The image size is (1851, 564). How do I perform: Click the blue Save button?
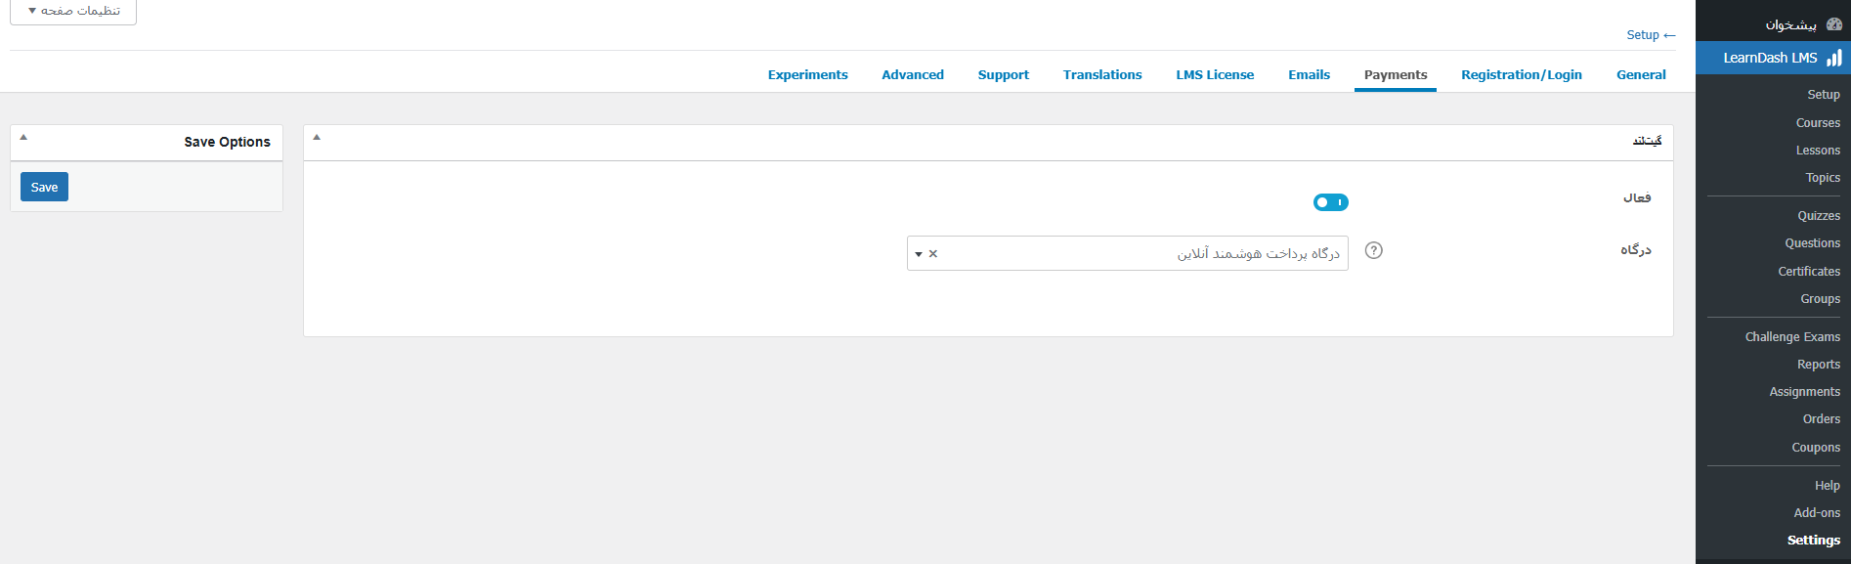pyautogui.click(x=44, y=187)
